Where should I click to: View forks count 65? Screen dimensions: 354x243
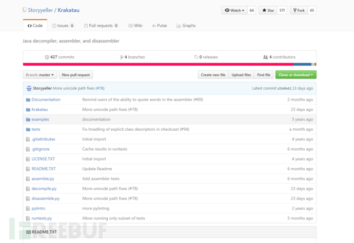coord(312,10)
